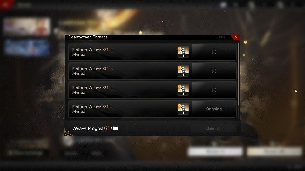
Task: Click the reward icon for Weave ×20 task
Action: [x=183, y=52]
